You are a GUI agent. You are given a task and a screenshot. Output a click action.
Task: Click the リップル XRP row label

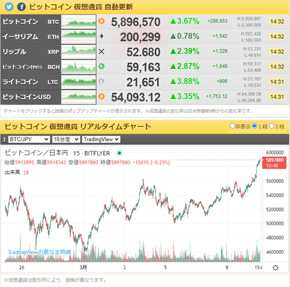(31, 52)
